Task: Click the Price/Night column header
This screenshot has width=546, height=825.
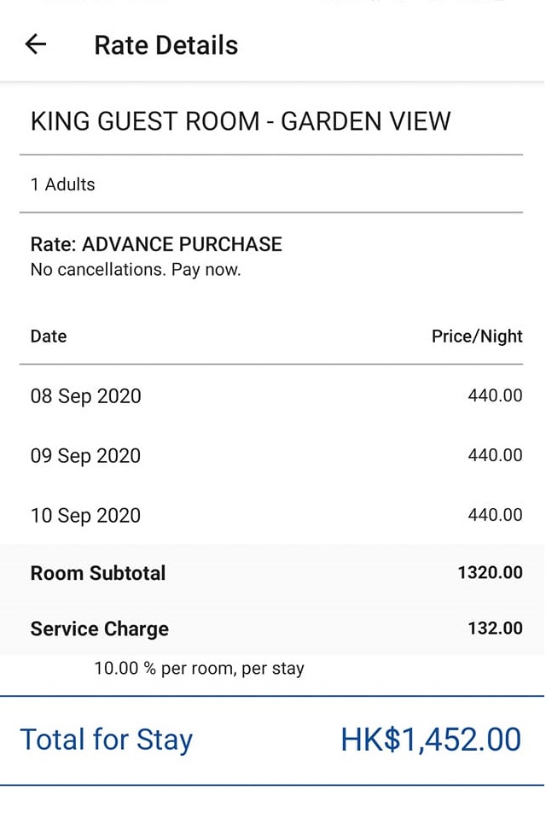Action: (x=477, y=336)
